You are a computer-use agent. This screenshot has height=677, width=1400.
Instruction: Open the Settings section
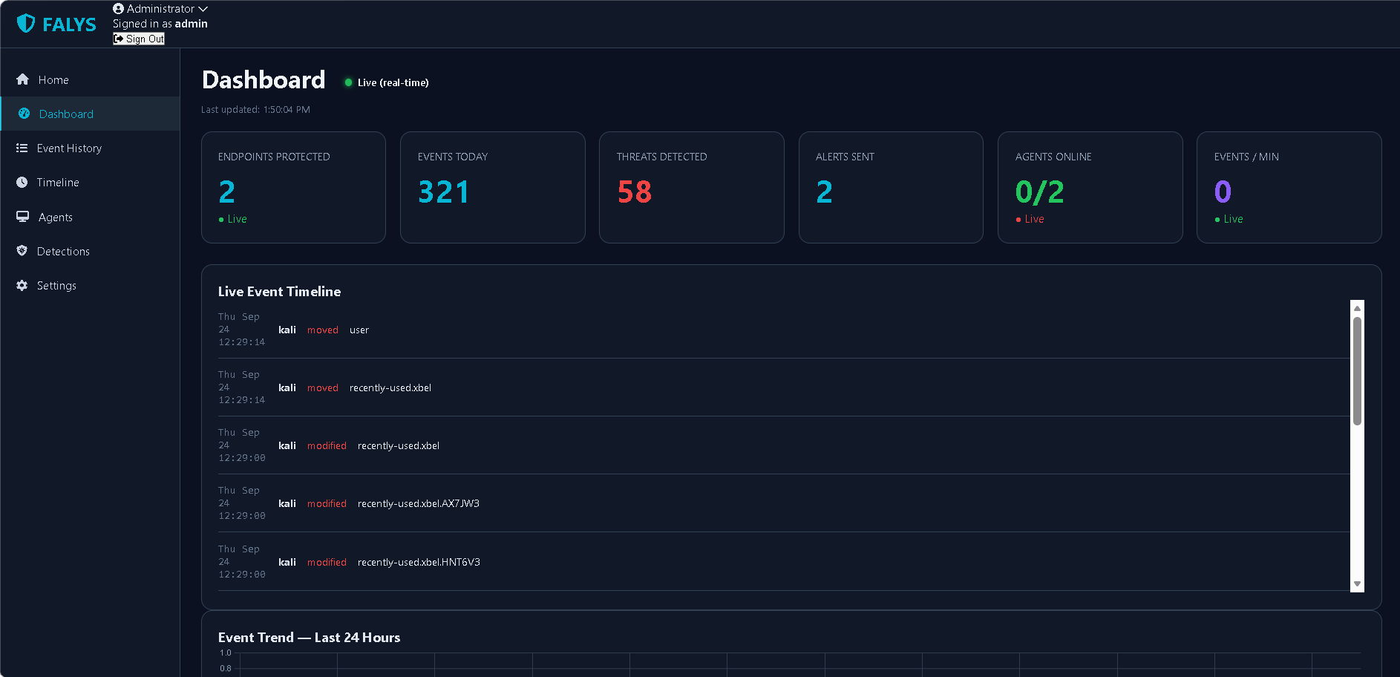90,285
